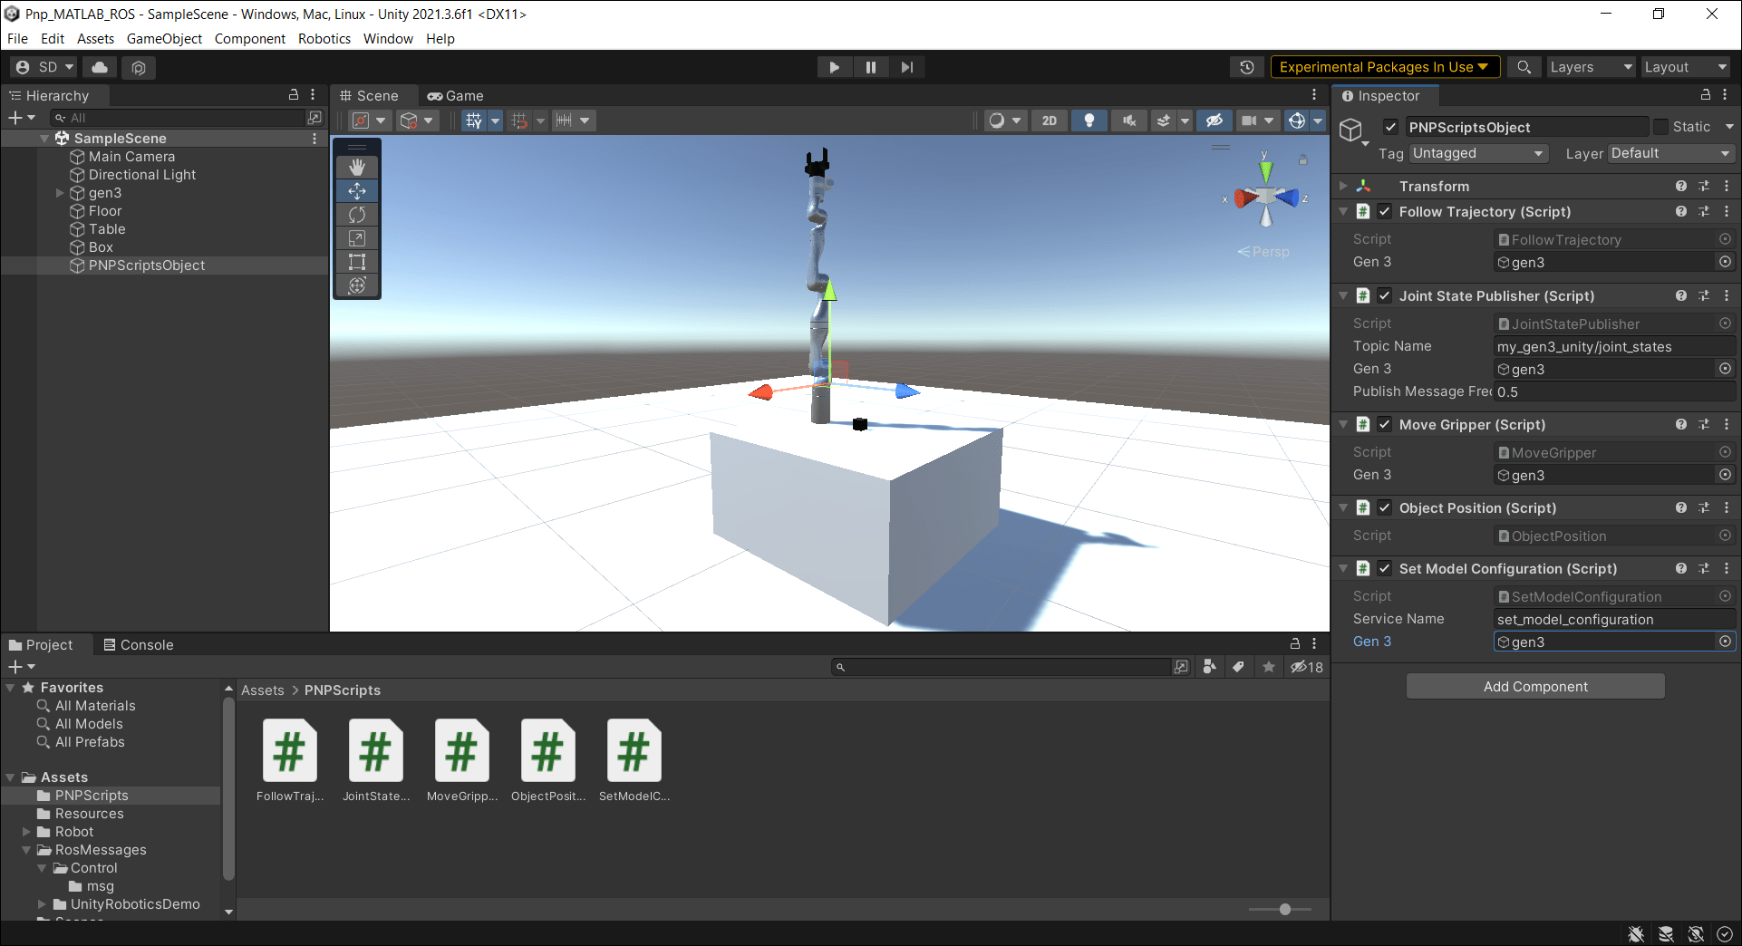The width and height of the screenshot is (1742, 946).
Task: Open the Robotics menu
Action: 324,39
